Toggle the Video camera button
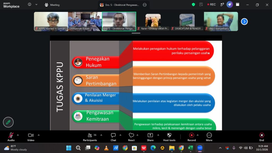Screen dimensions: 272x153 coord(31,137)
